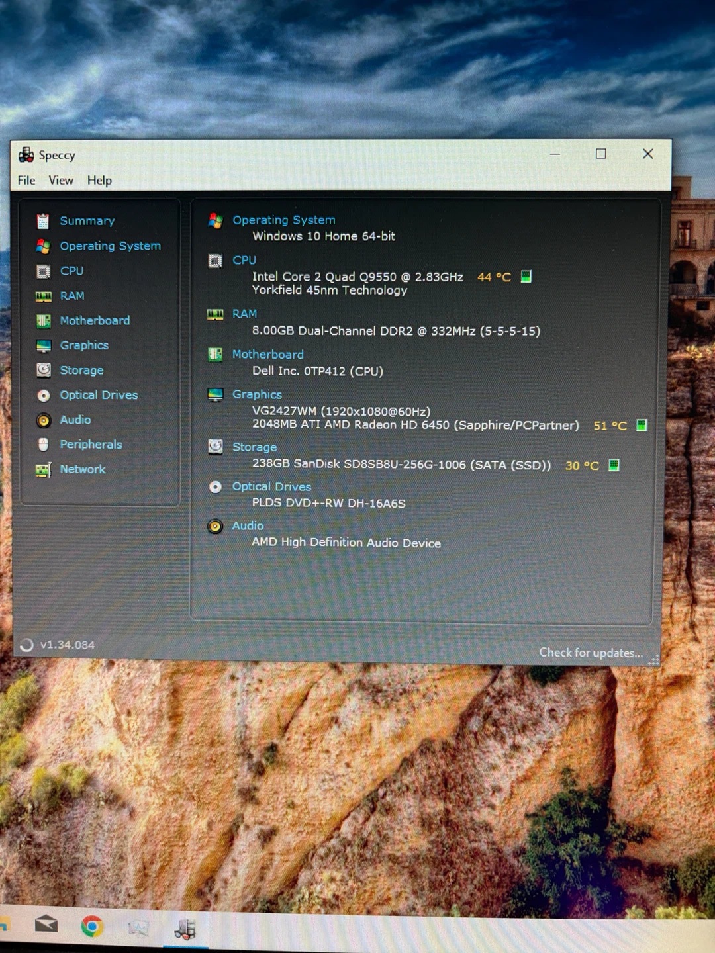Show Audio details from sidebar
Screen dimensions: 715x953
coord(75,420)
